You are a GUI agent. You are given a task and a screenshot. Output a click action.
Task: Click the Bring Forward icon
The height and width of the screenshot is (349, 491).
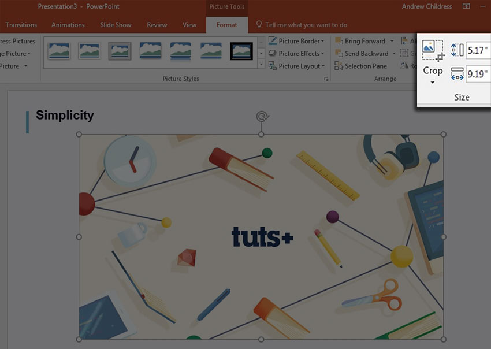click(x=339, y=40)
